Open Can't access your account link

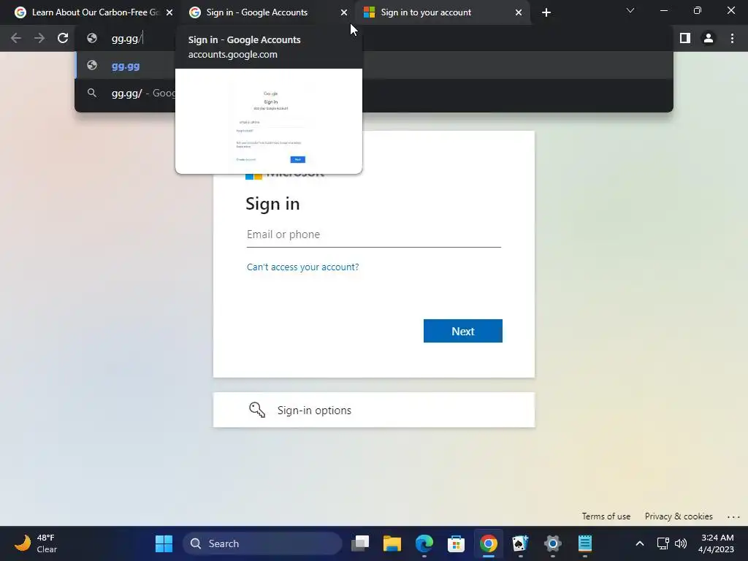pyautogui.click(x=302, y=267)
